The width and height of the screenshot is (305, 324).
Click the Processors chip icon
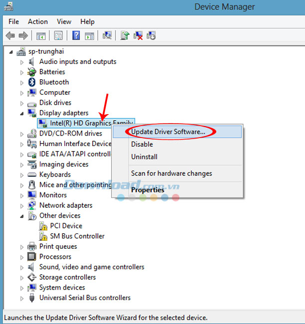[x=32, y=257]
